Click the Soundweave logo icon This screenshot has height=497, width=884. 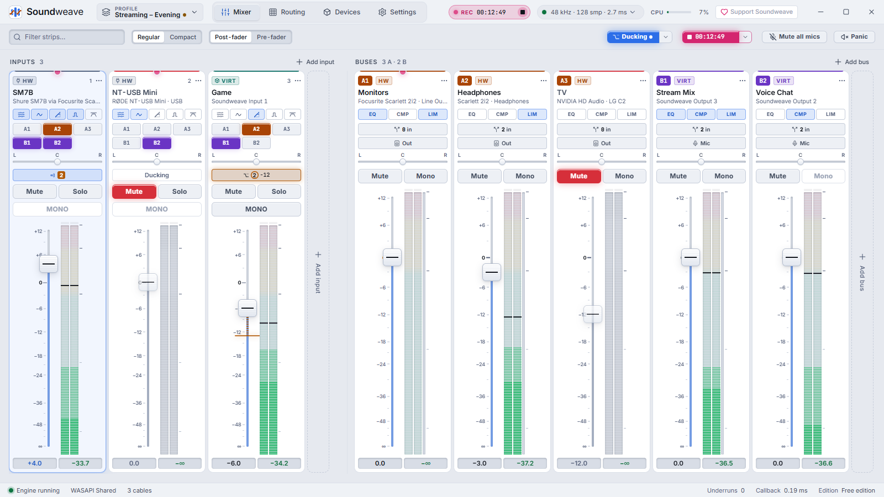[15, 12]
